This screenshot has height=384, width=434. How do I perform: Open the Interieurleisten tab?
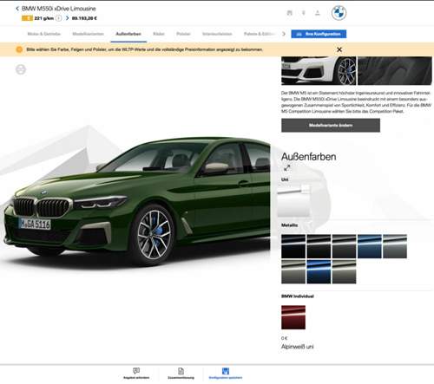pyautogui.click(x=217, y=34)
